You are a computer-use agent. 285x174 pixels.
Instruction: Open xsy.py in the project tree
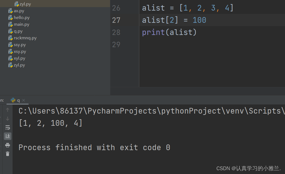[x=20, y=51]
